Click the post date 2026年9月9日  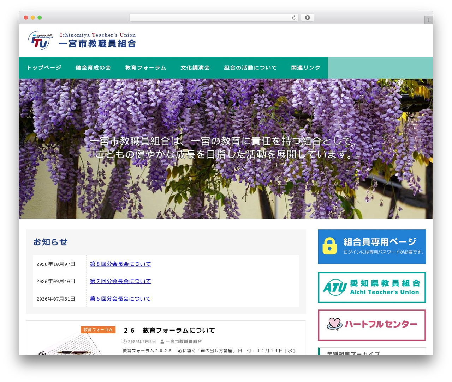[142, 341]
